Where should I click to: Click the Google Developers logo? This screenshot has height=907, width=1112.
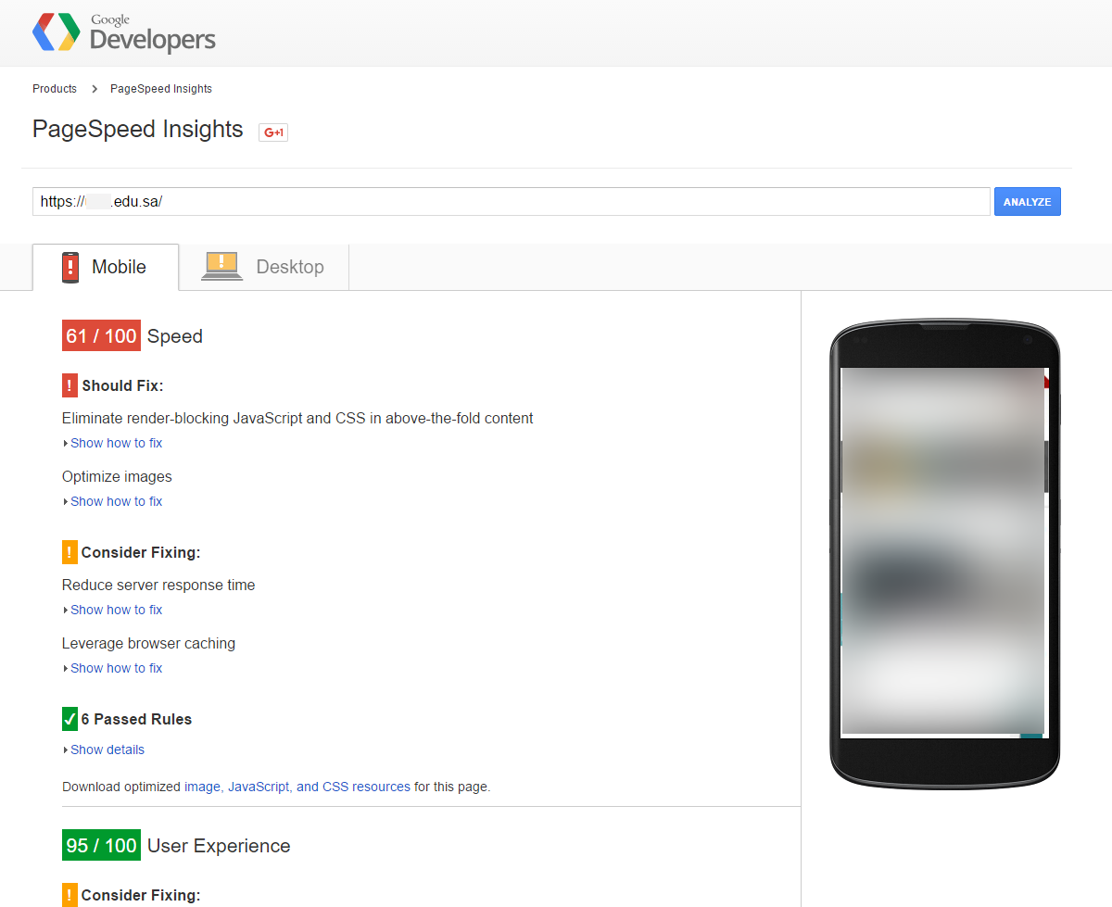click(123, 33)
